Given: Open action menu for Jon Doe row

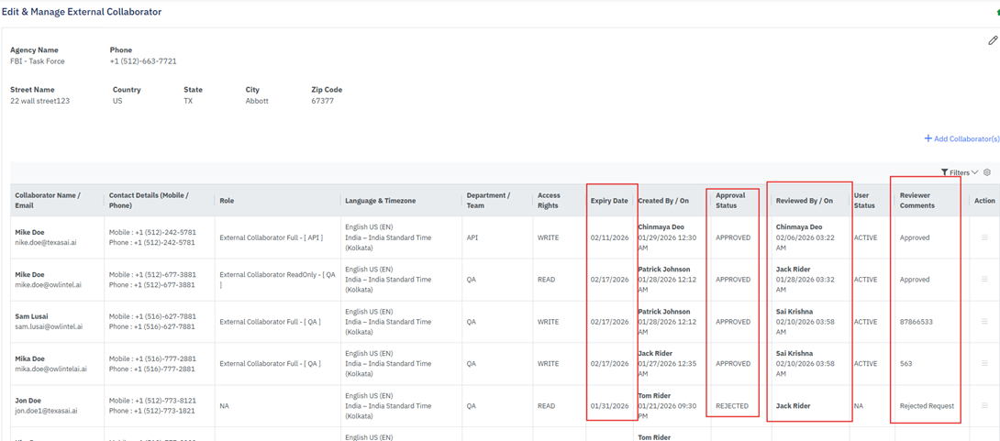Looking at the screenshot, I should point(984,405).
